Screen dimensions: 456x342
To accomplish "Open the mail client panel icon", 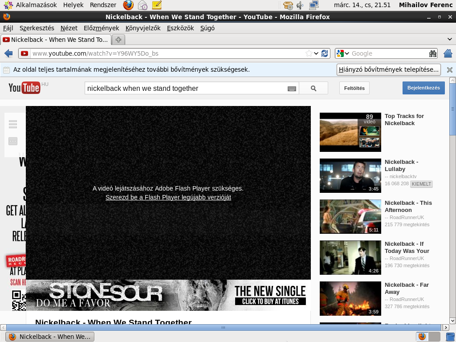I will pyautogui.click(x=142, y=5).
